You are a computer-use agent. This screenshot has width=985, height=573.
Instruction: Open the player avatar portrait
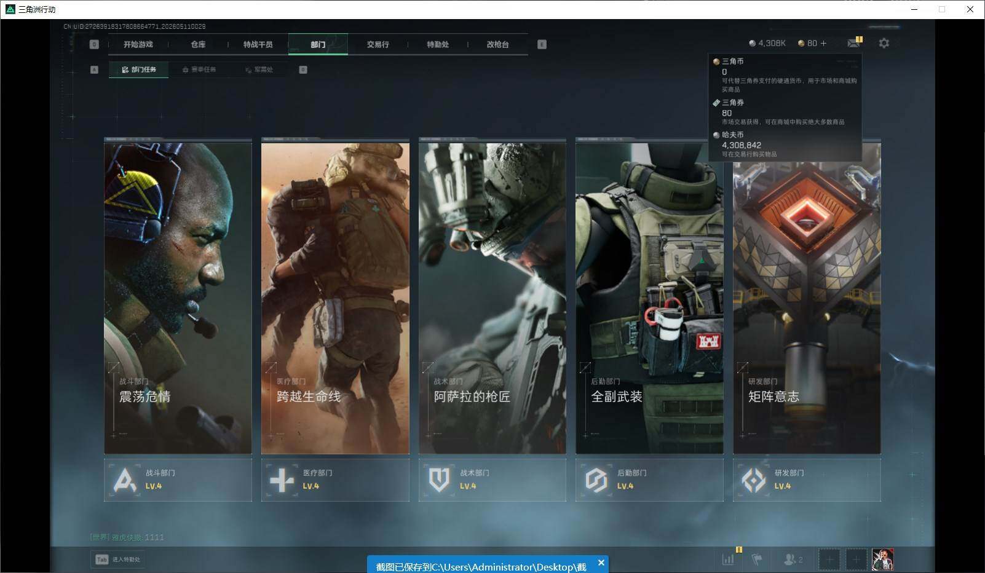883,559
